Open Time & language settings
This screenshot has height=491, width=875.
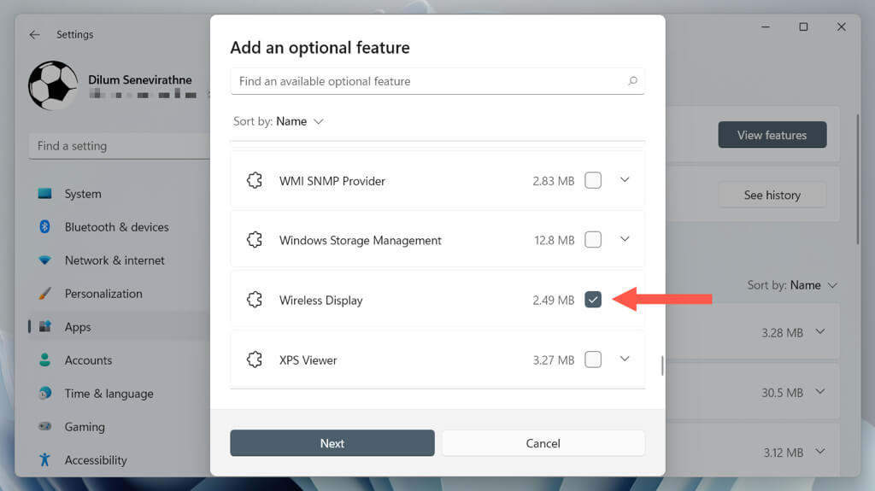coord(109,394)
